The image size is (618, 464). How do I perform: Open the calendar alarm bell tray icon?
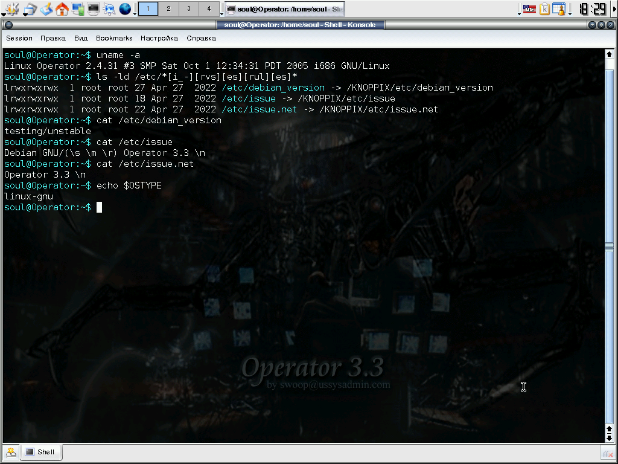pos(559,8)
